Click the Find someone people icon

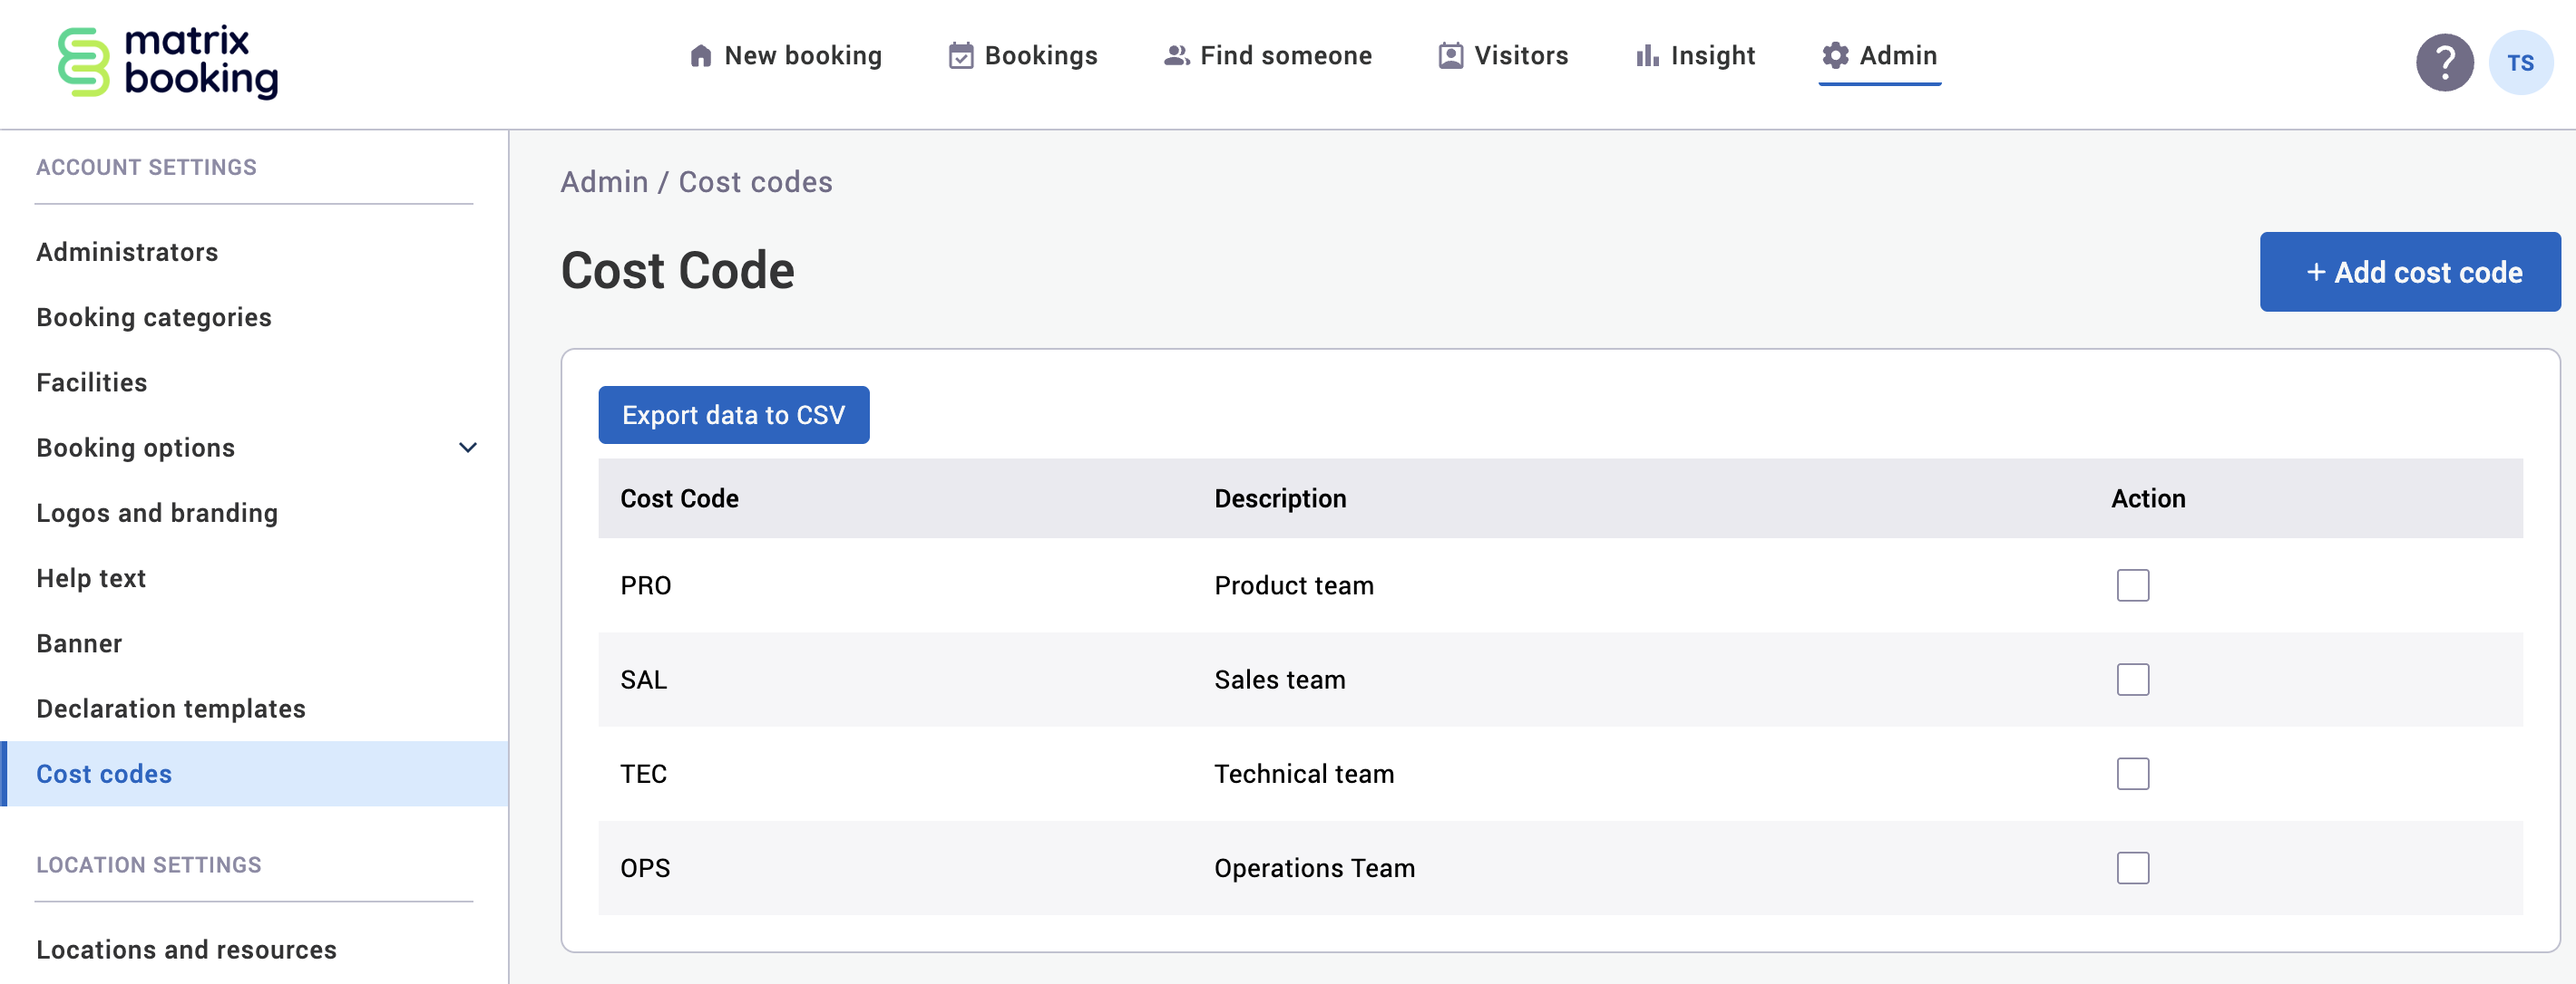tap(1176, 56)
